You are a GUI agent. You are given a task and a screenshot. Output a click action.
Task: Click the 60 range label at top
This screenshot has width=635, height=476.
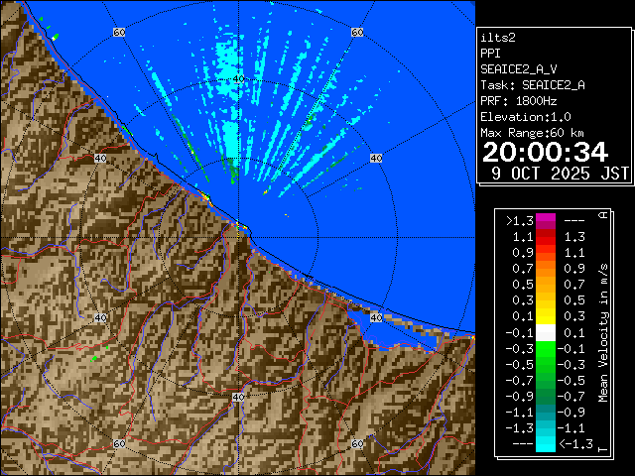click(119, 33)
